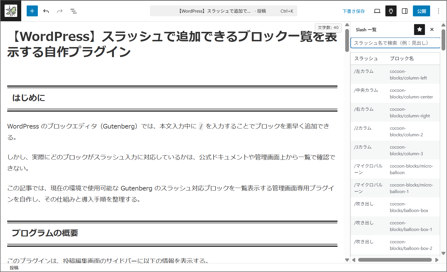447x272 pixels.
Task: Open the three-dot options menu
Action: [438, 11]
